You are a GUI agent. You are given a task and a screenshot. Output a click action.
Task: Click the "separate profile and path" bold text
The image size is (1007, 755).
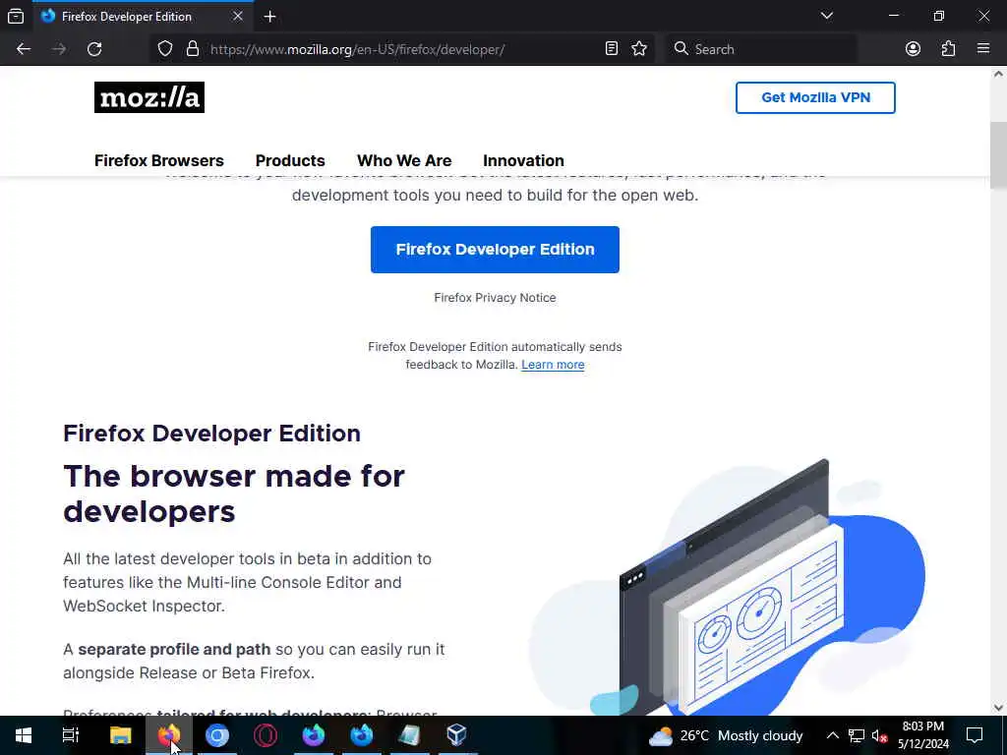[x=175, y=649]
